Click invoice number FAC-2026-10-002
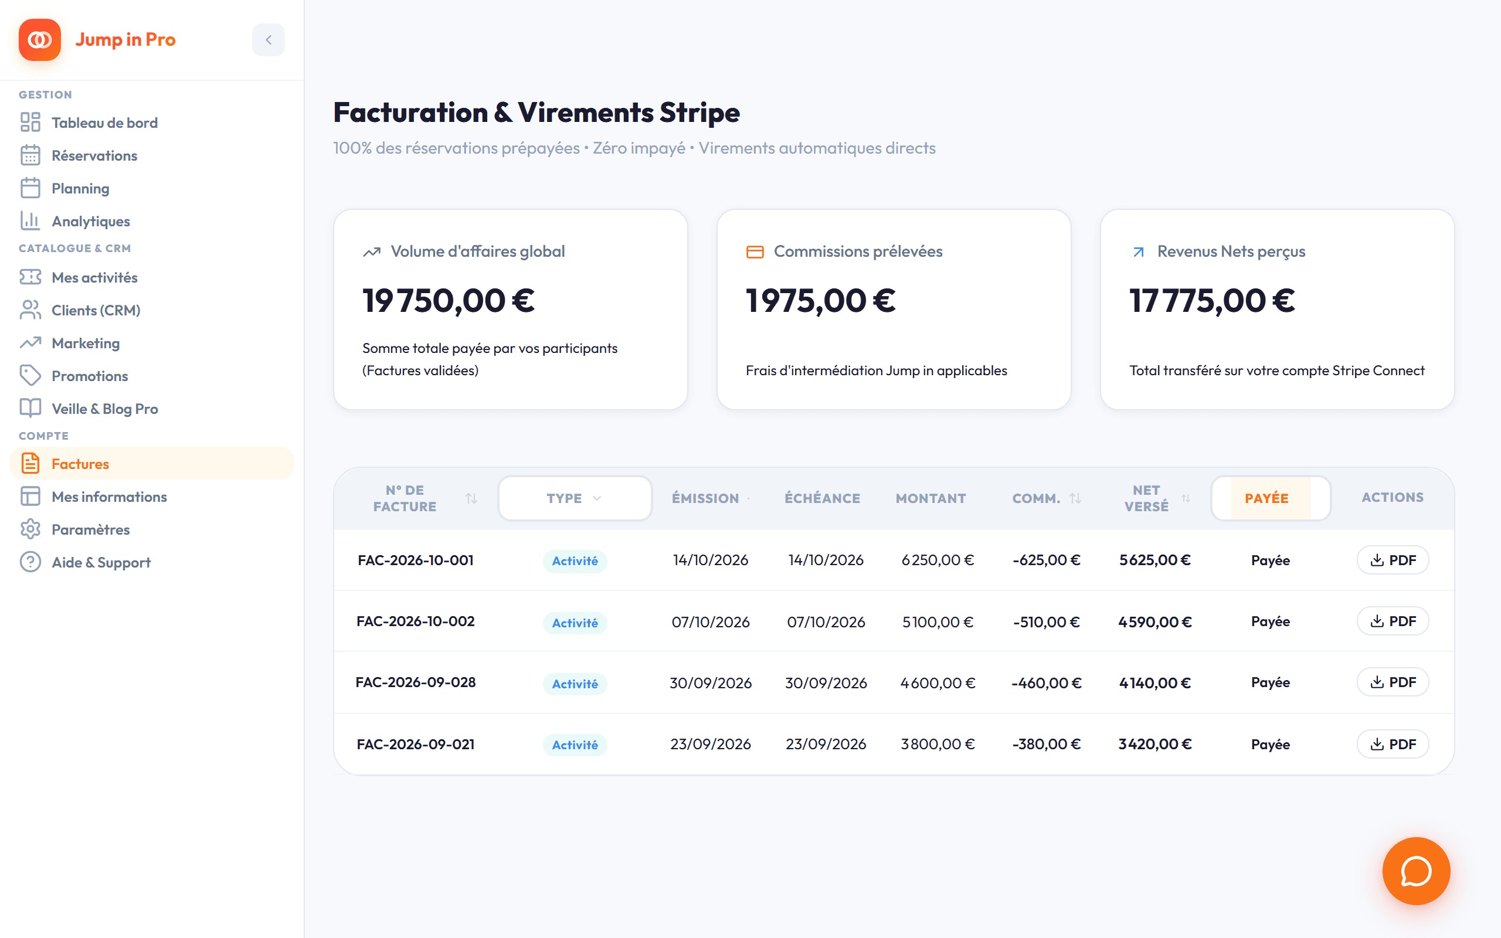 tap(416, 621)
